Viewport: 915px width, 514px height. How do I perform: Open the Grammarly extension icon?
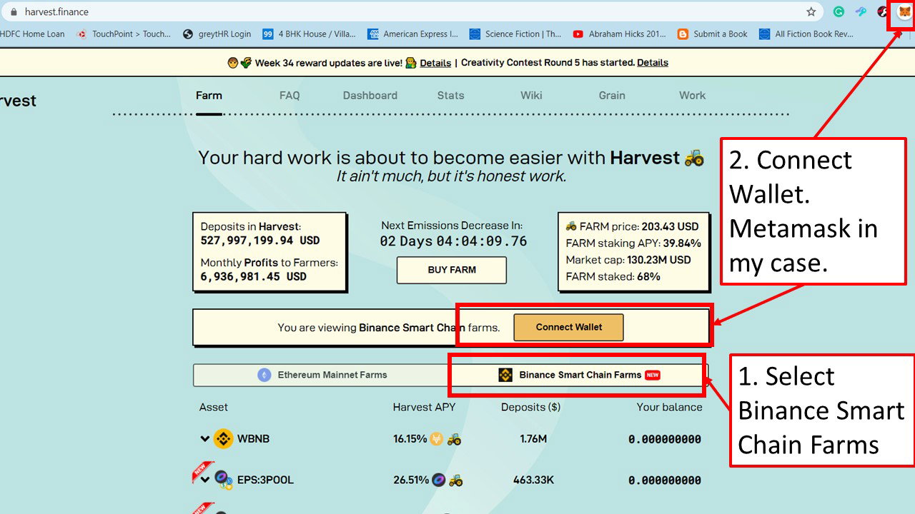tap(839, 12)
